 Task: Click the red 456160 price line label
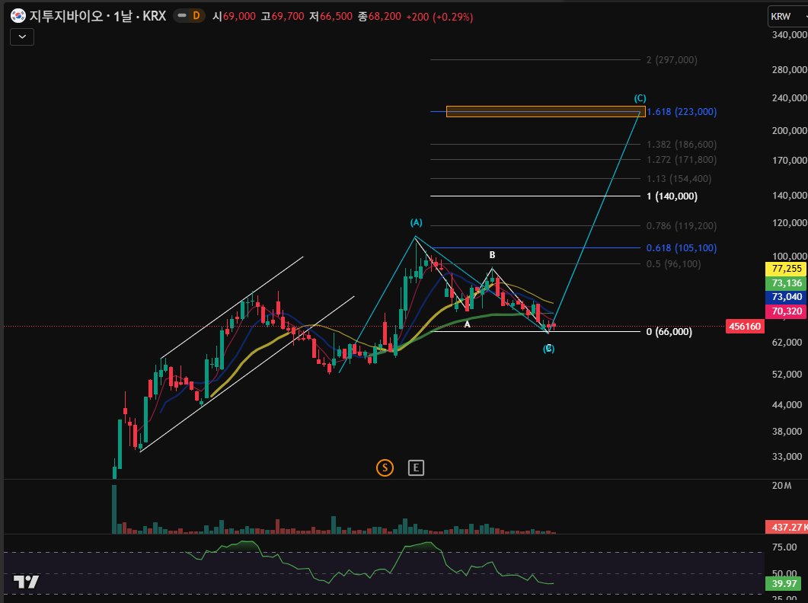(745, 326)
